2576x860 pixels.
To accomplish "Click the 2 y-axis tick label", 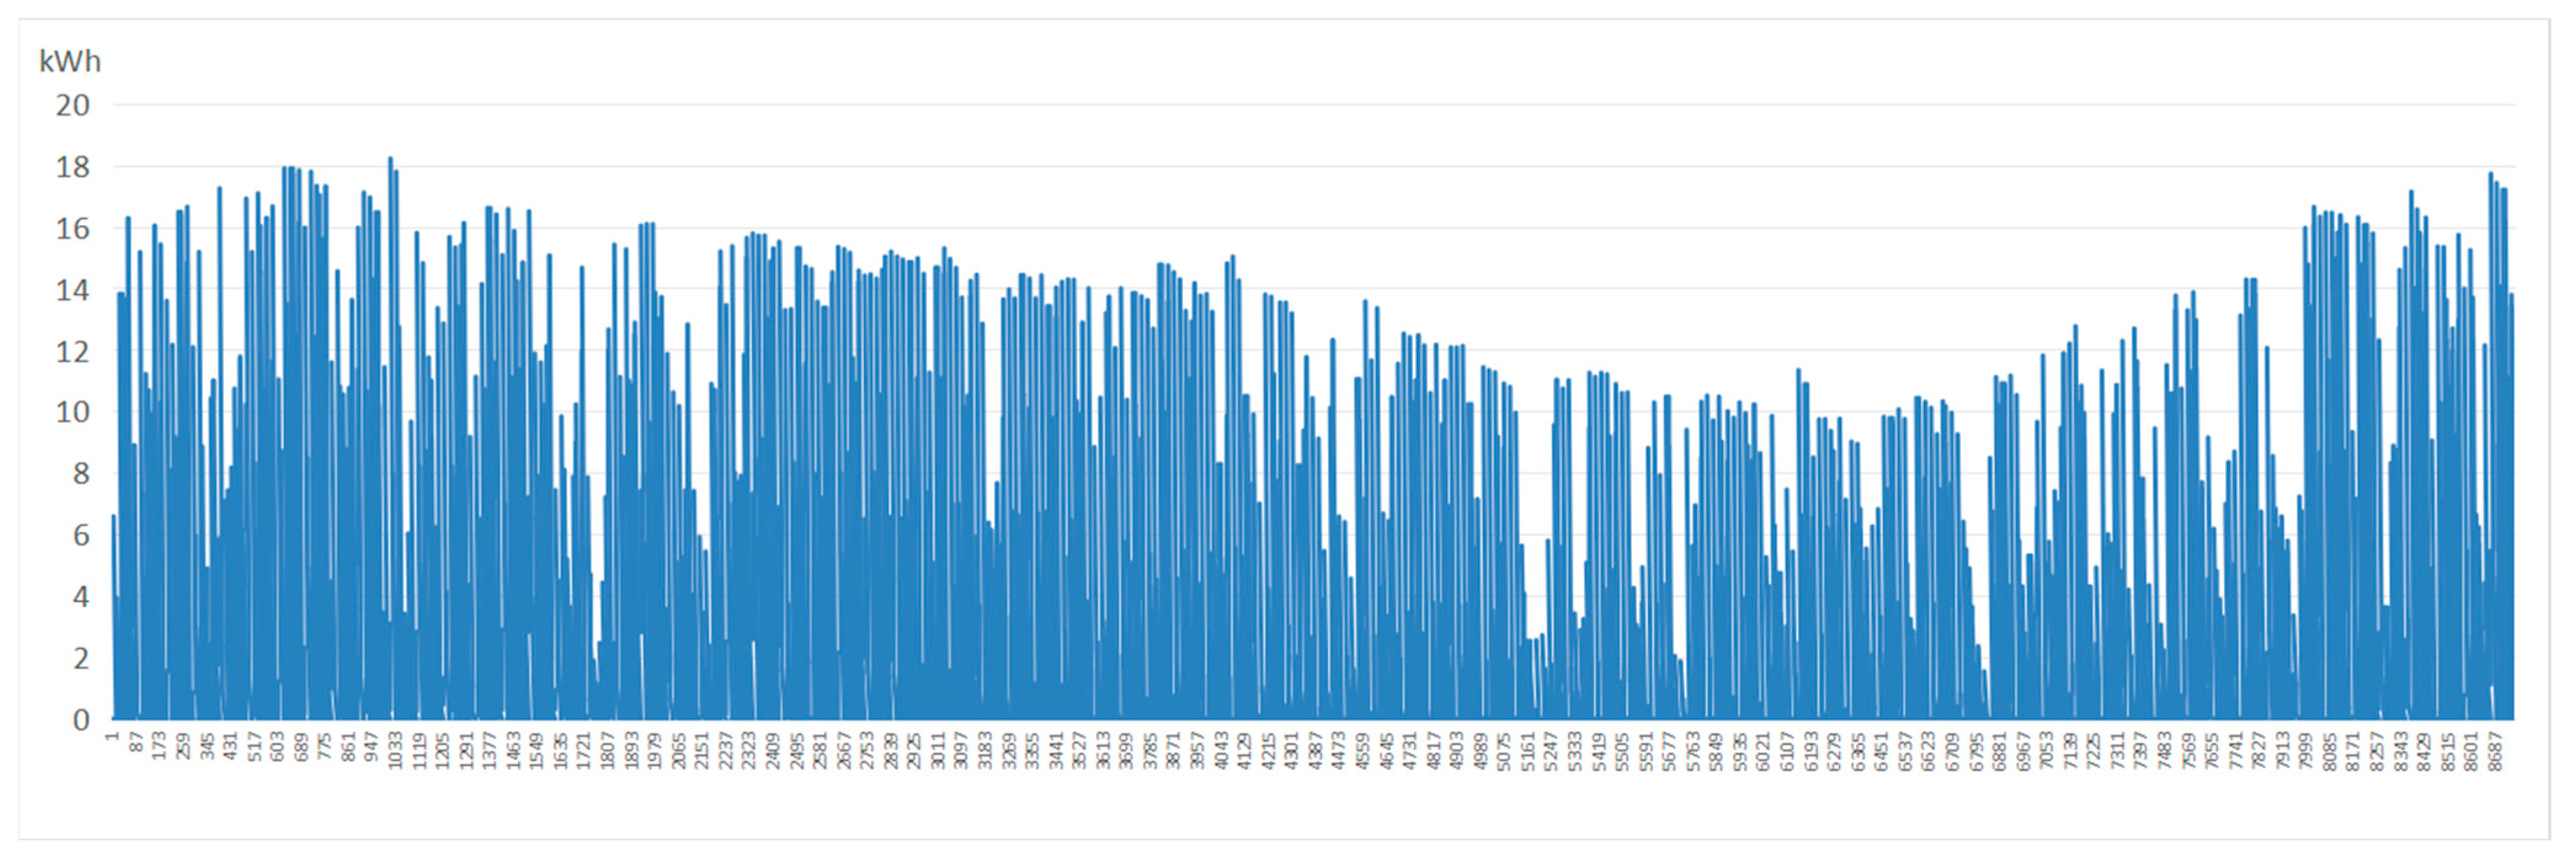I will coord(81,658).
